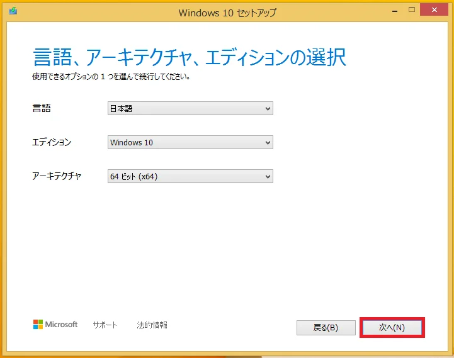This screenshot has height=358, width=454.
Task: Close the Windows 10 セットアップ window
Action: pos(434,10)
